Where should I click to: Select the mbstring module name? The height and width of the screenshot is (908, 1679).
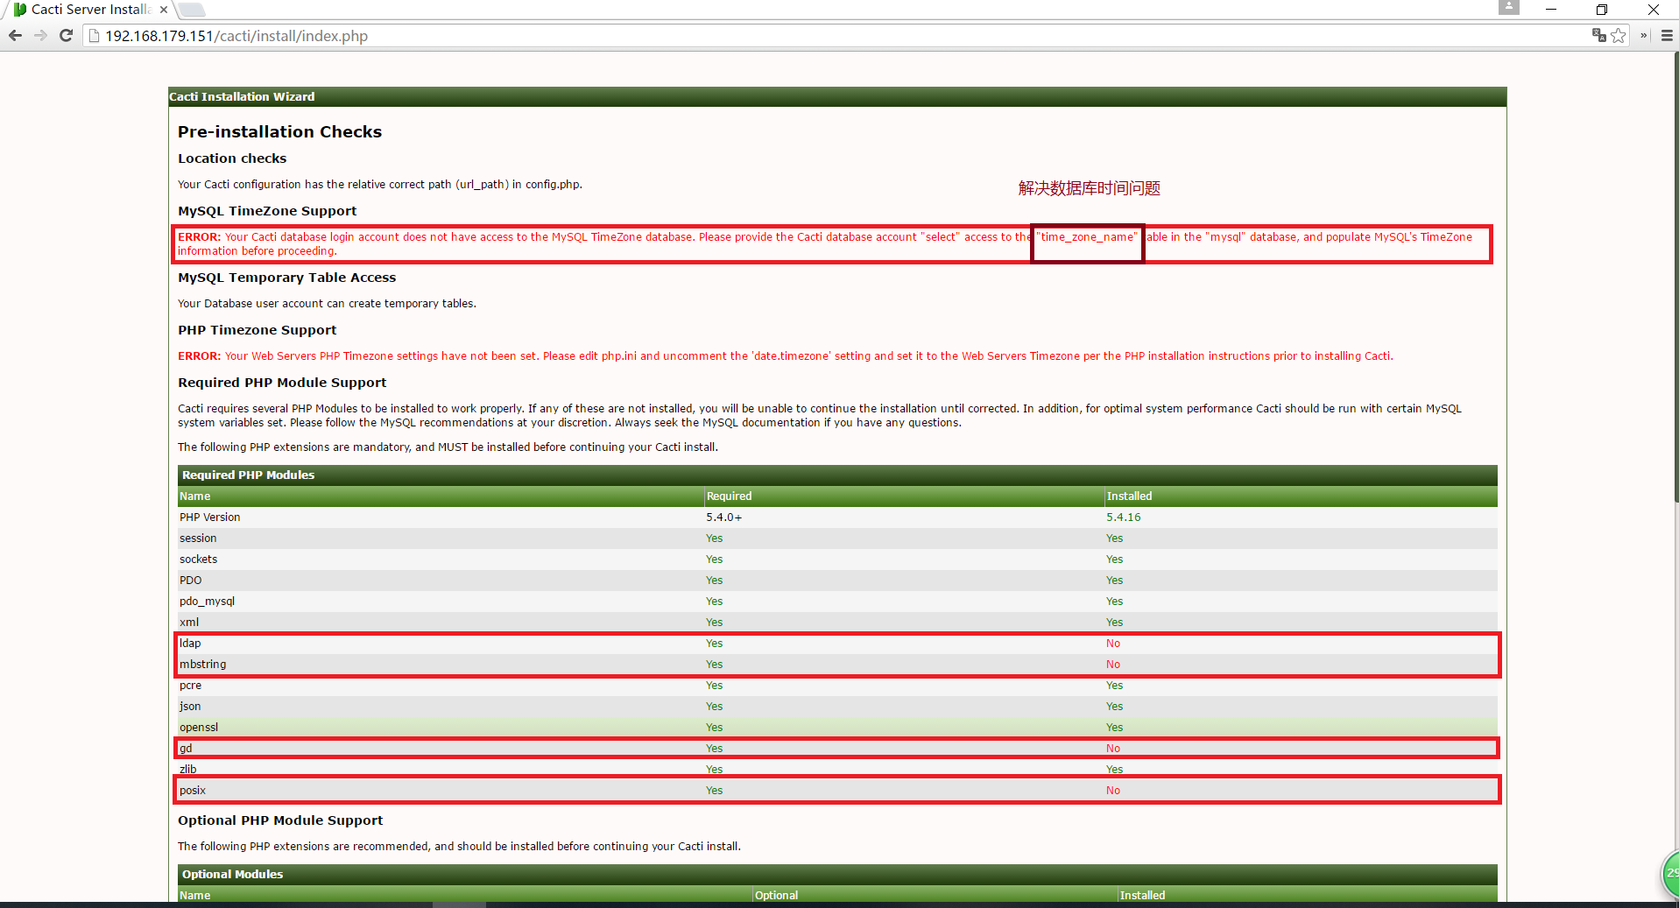coord(202,665)
